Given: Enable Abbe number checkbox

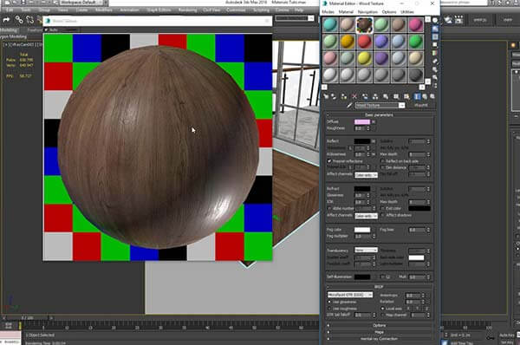Looking at the screenshot, I should pos(329,208).
